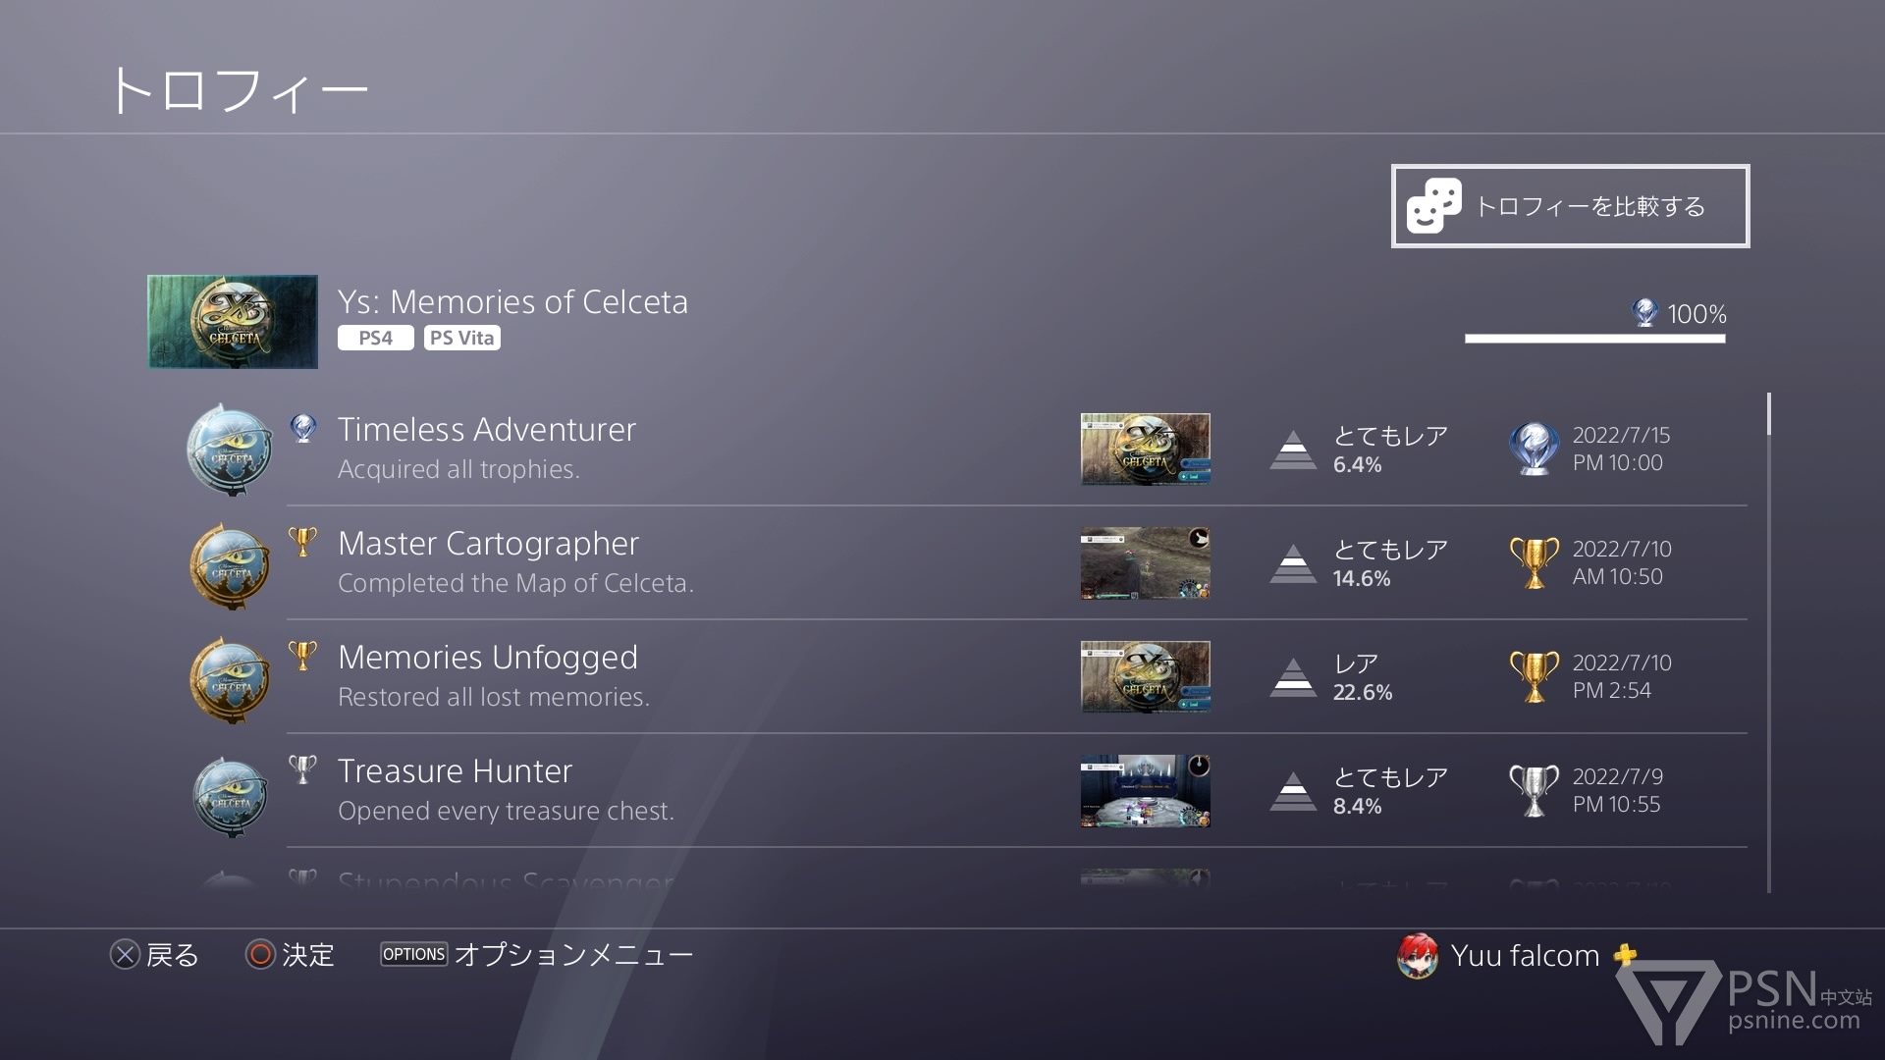Image resolution: width=1885 pixels, height=1060 pixels.
Task: Click the Master Cartographer gold badge icon
Action: (230, 564)
